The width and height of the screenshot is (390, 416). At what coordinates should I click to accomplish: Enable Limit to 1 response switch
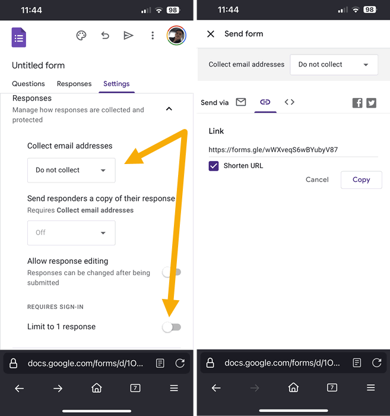coord(172,327)
